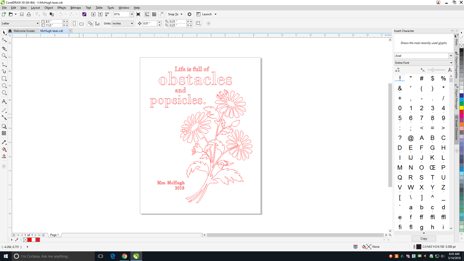The height and width of the screenshot is (261, 464).
Task: Select the Interactive Fill tool
Action: pyautogui.click(x=4, y=149)
